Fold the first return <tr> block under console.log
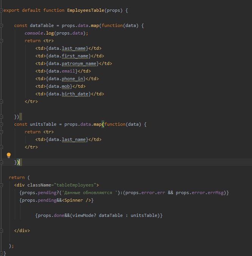 (x=1, y=41)
